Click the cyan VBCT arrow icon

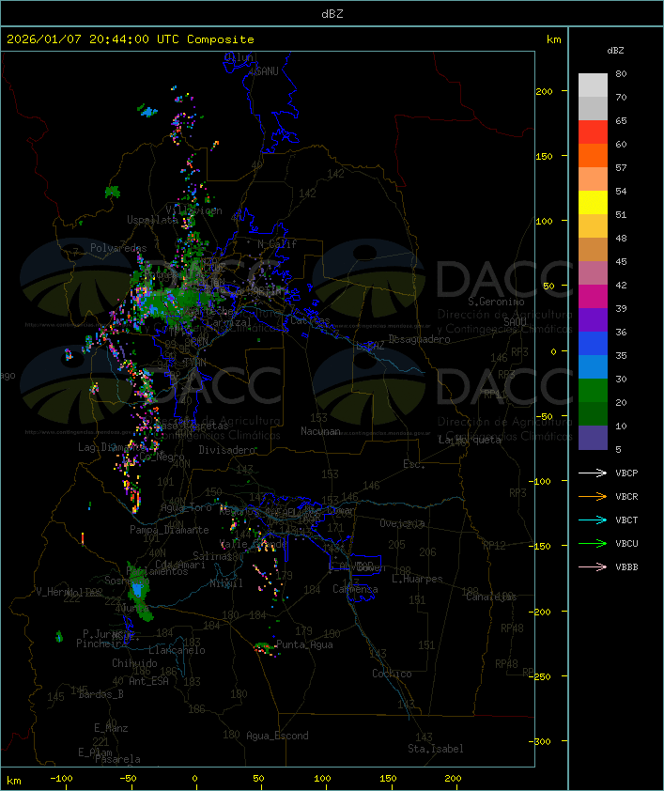[593, 520]
